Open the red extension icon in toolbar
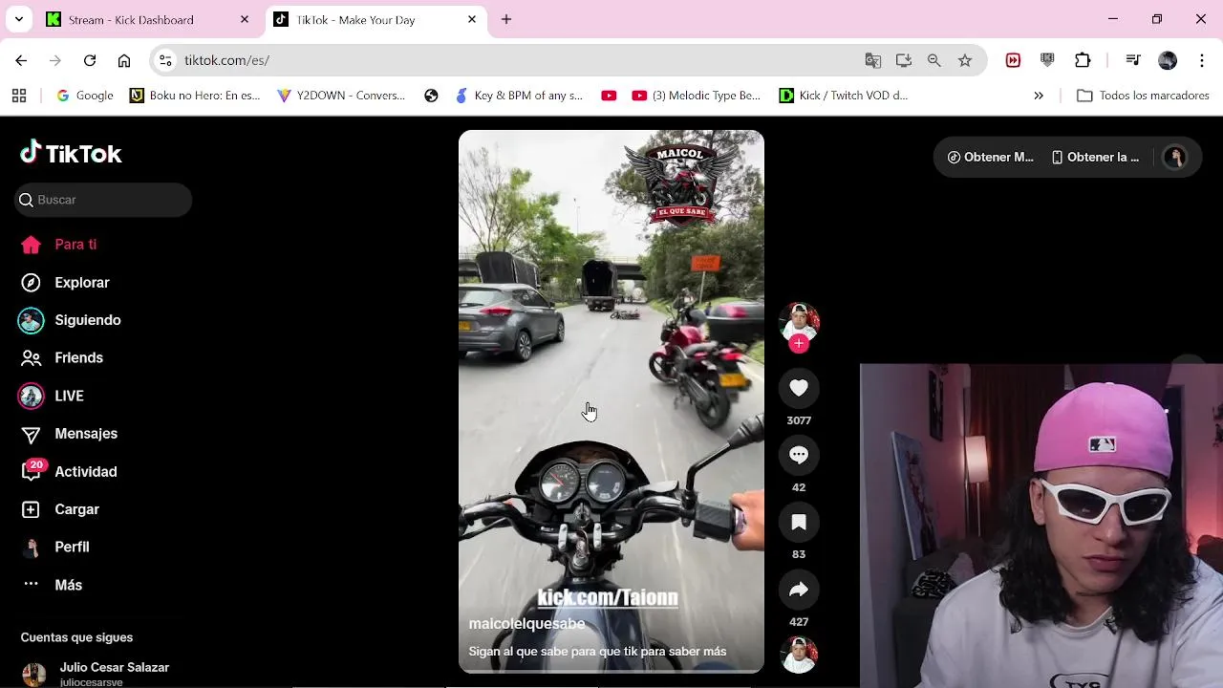Viewport: 1223px width, 688px height. click(1013, 60)
